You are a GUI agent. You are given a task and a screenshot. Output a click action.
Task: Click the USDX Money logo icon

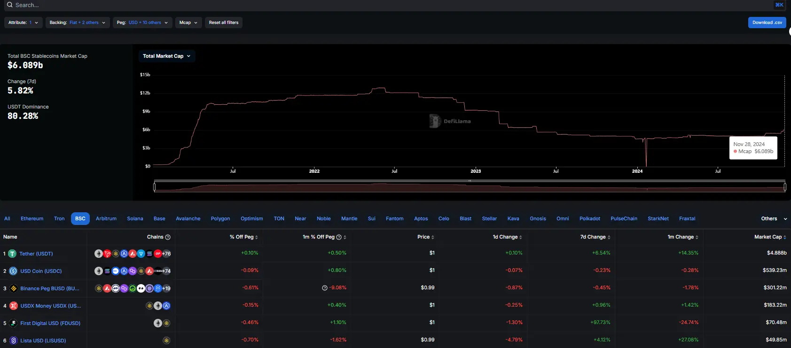click(x=13, y=306)
